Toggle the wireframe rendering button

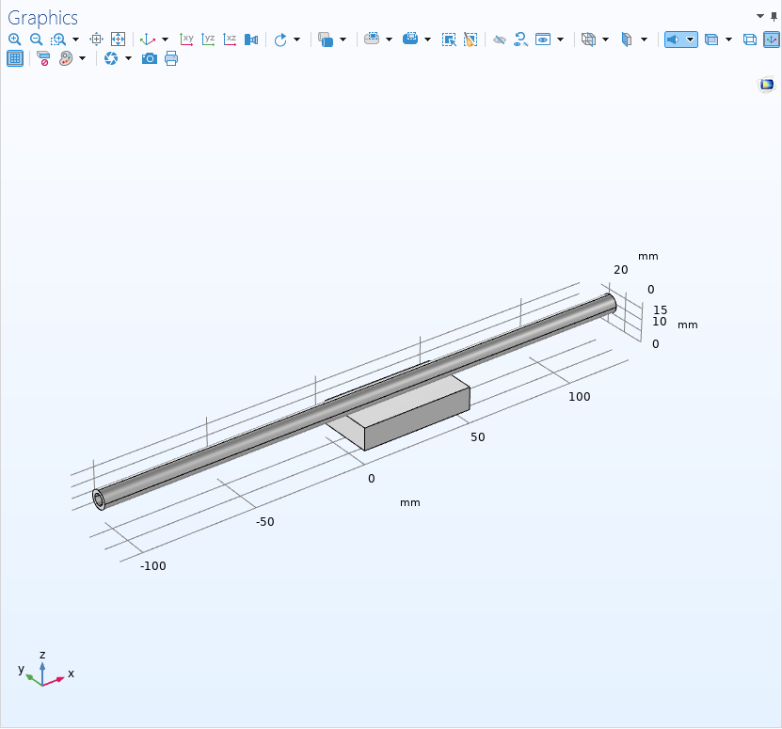pos(750,40)
